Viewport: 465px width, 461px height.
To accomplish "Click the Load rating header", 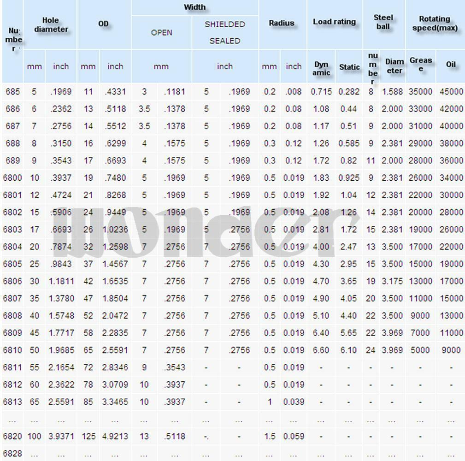I will point(335,22).
